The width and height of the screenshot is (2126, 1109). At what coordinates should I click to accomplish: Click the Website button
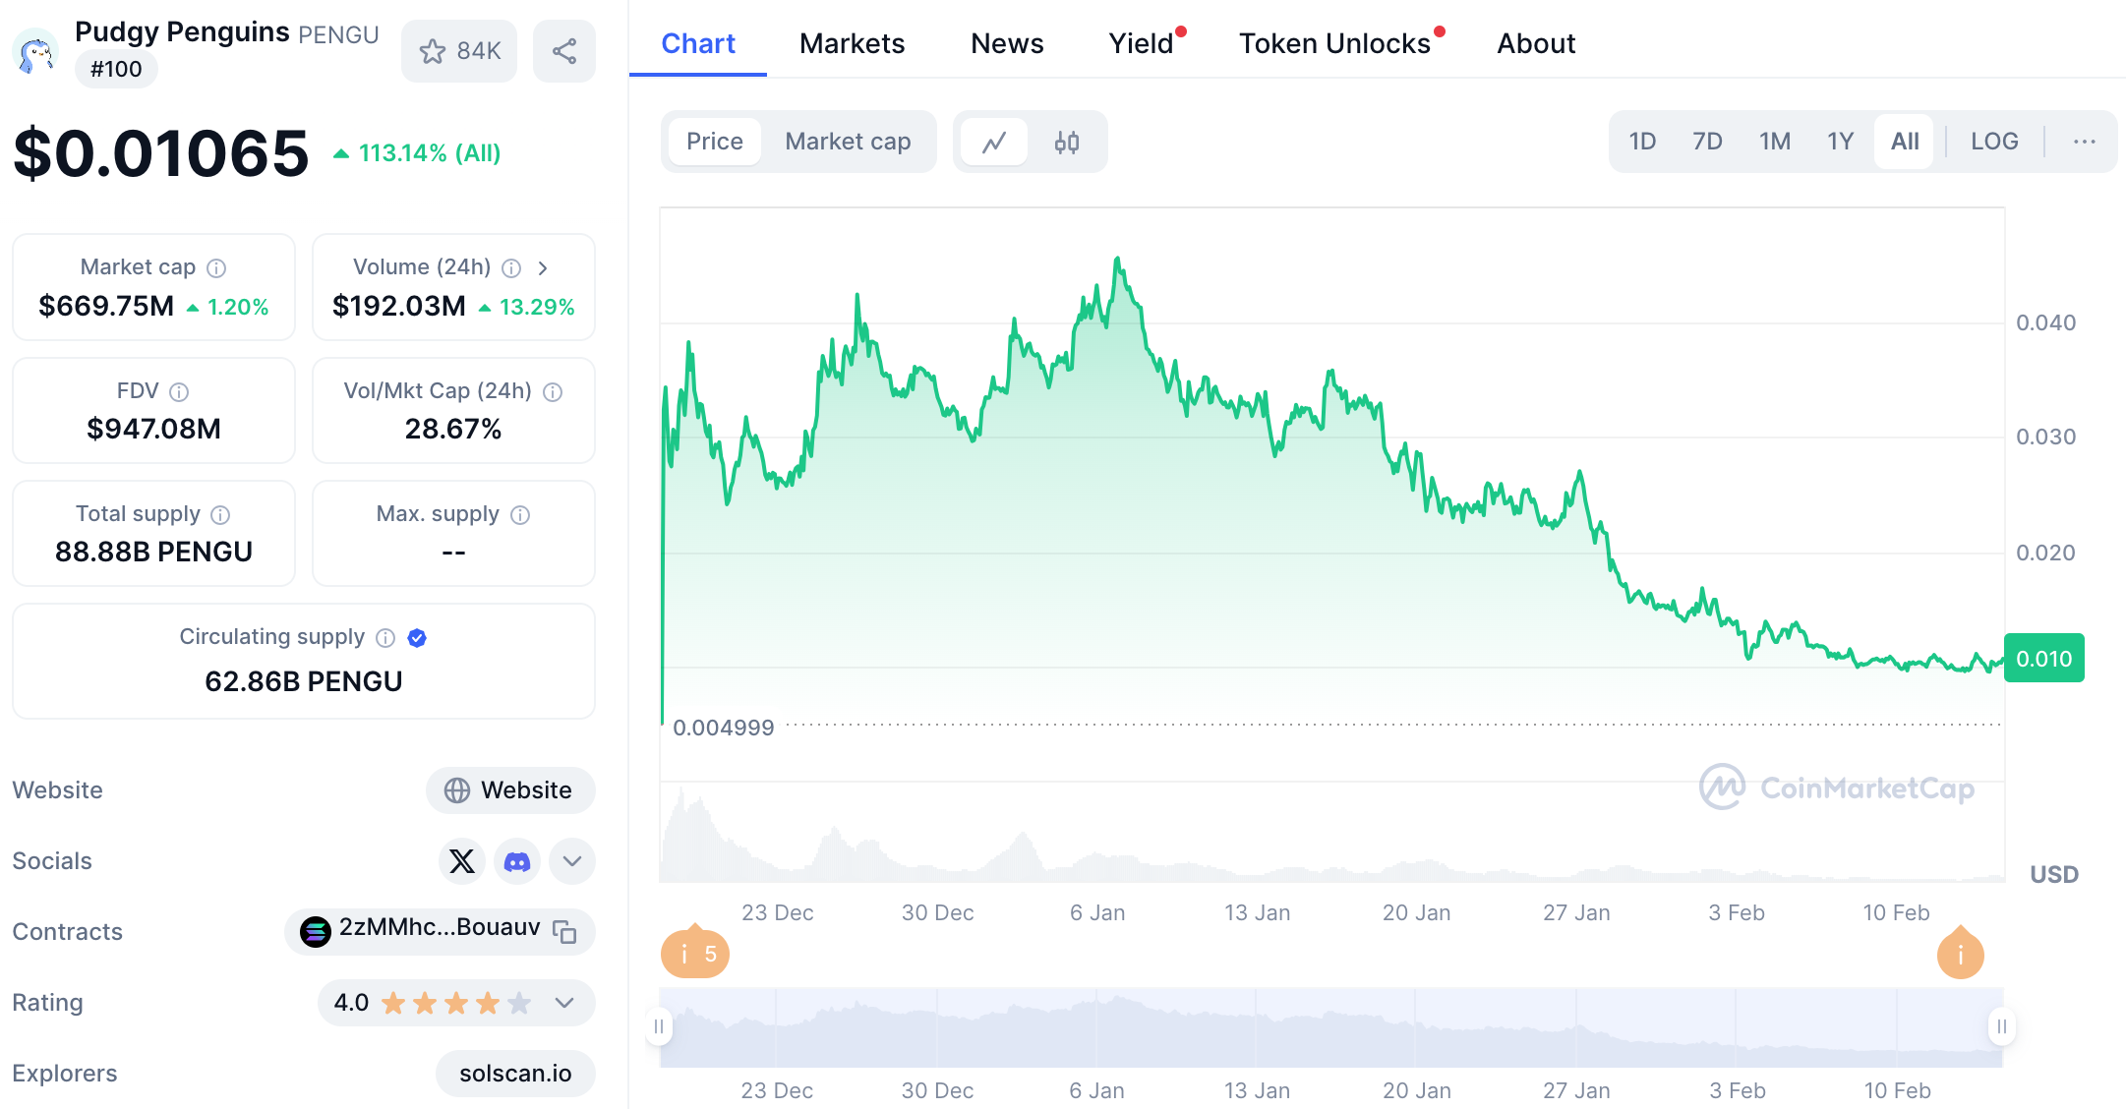point(509,790)
